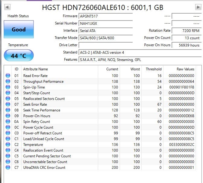
Task: Select the Interface field Serial ATA
Action: pos(105,31)
